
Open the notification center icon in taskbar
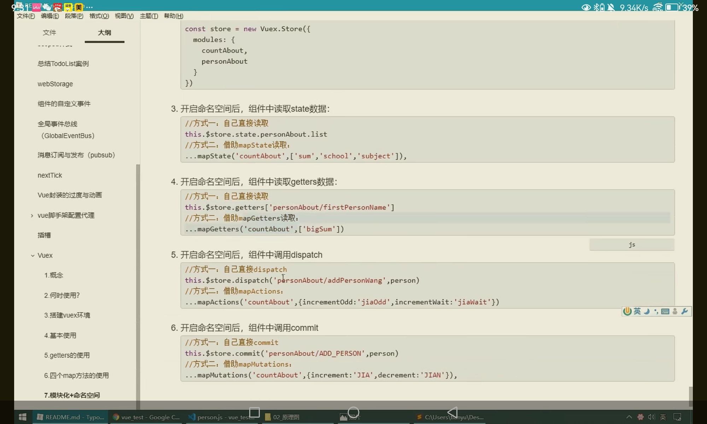click(677, 417)
